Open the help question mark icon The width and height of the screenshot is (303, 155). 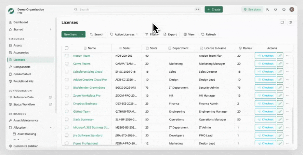284,9
